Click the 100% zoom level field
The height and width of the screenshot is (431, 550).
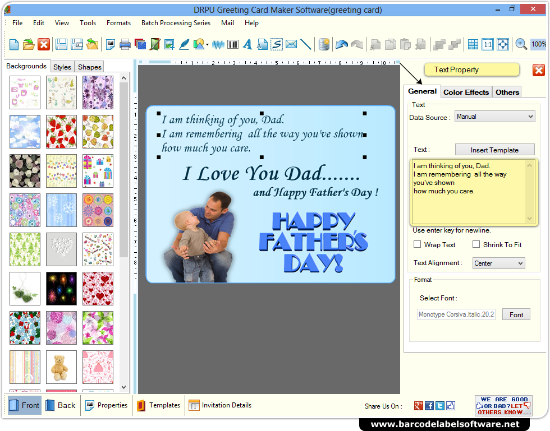pyautogui.click(x=538, y=44)
